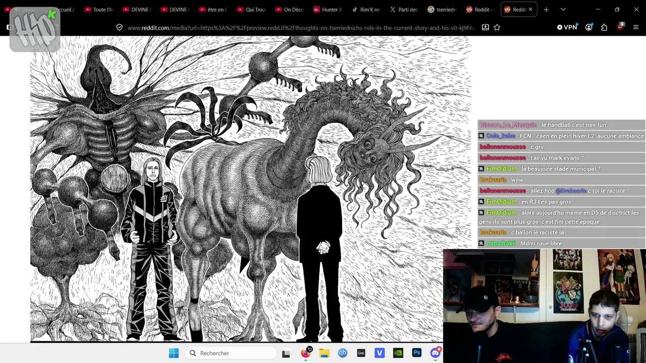Switch to the Accueil YouTube tab
Image resolution: width=646 pixels, height=363 pixels.
coord(62,10)
